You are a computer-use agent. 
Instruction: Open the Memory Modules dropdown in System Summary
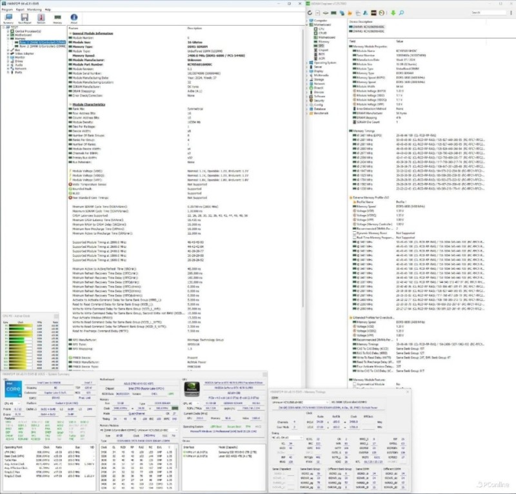pyautogui.click(x=139, y=430)
